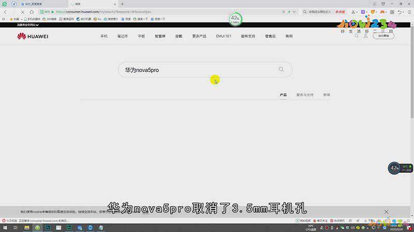
Task: Click the round compass icon beside the browser logo
Action: (14, 4)
